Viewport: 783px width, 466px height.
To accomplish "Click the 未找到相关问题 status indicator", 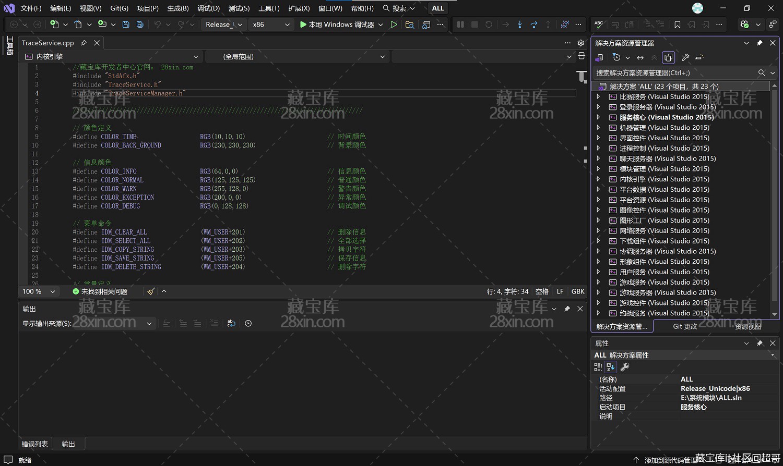I will click(100, 291).
